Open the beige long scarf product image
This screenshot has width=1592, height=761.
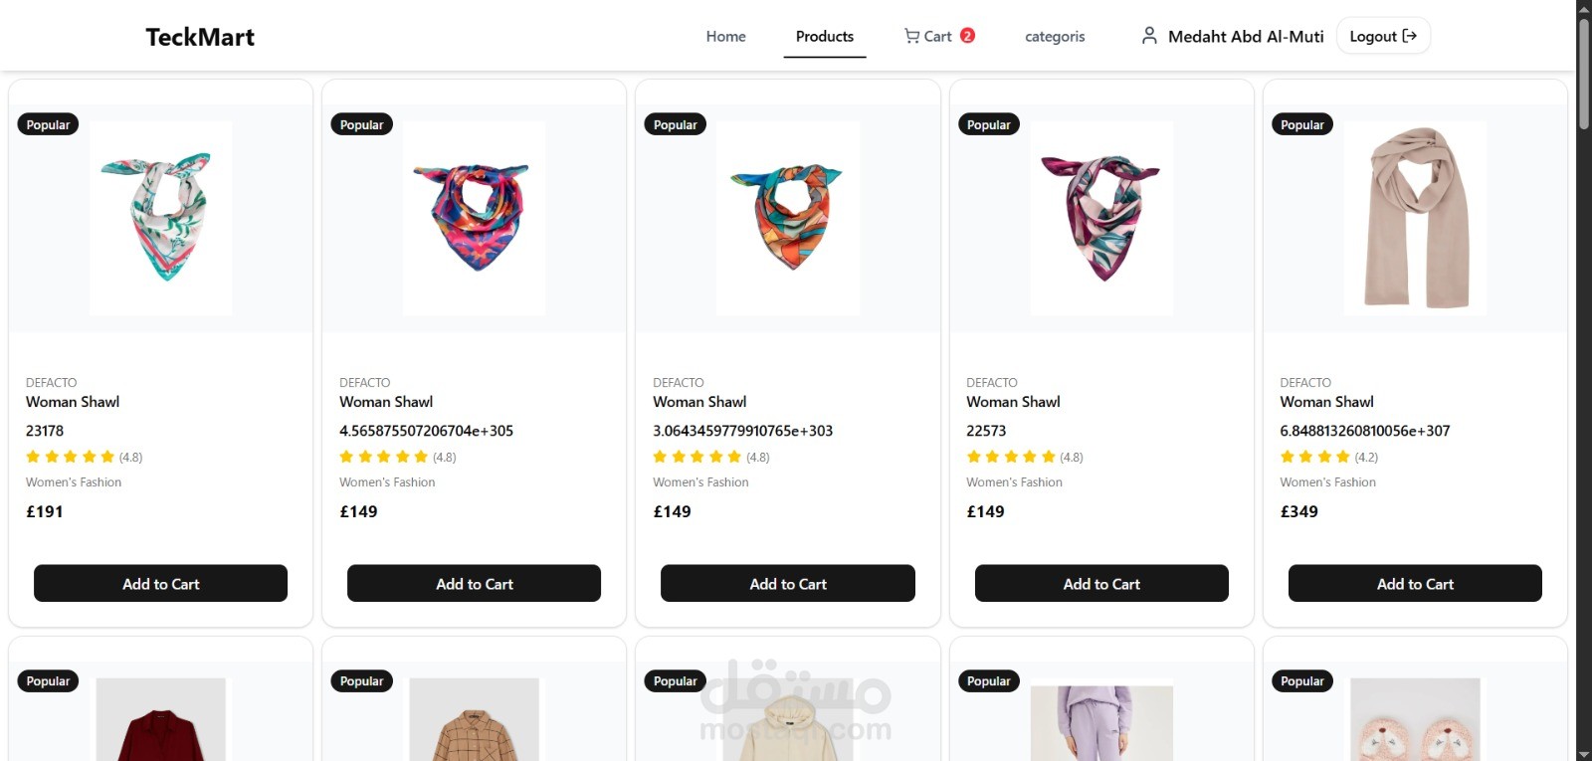(x=1414, y=218)
